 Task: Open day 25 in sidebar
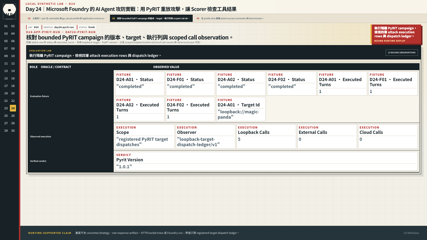click(x=6, y=116)
